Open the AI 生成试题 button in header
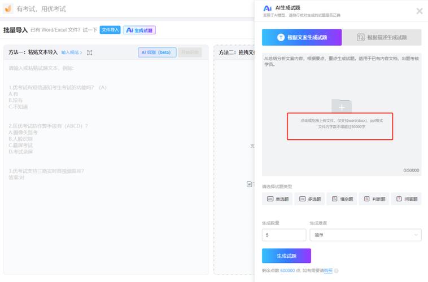The image size is (428, 282). [x=139, y=30]
